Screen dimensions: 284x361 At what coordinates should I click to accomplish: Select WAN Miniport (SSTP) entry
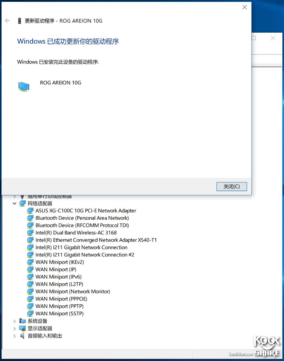click(60, 314)
